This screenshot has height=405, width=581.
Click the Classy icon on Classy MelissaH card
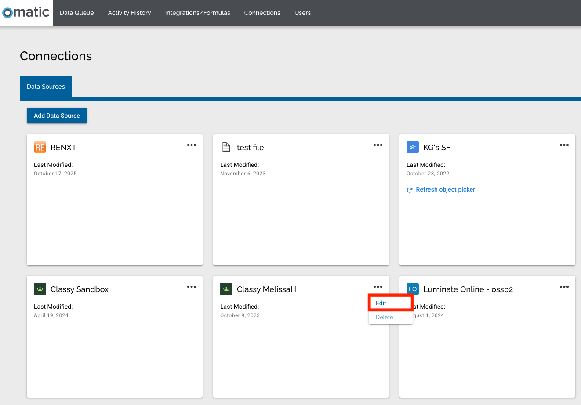coord(226,289)
